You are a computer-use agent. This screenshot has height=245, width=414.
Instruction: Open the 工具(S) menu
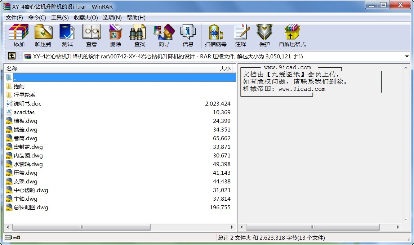(x=60, y=17)
